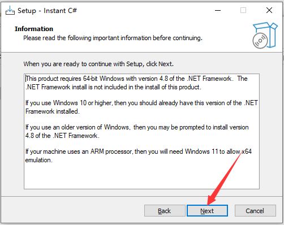Screen dimensions: 284x225
Task: Place cursor in the 64-bit Windows requirement paragraph
Action: click(136, 83)
